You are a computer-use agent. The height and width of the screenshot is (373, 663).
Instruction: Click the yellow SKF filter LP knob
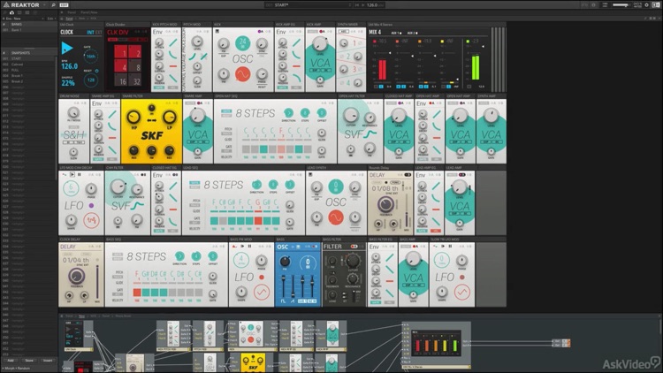[x=169, y=118]
